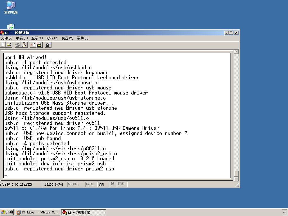Click "init_module: prism2_usb.o: 0.2.0 Loaded" line

click(59, 159)
